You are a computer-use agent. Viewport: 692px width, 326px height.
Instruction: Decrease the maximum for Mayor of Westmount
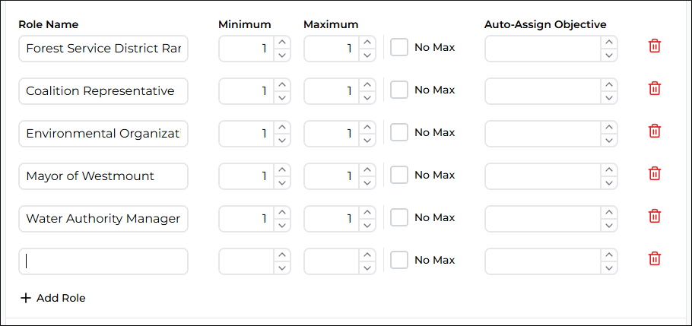click(367, 182)
